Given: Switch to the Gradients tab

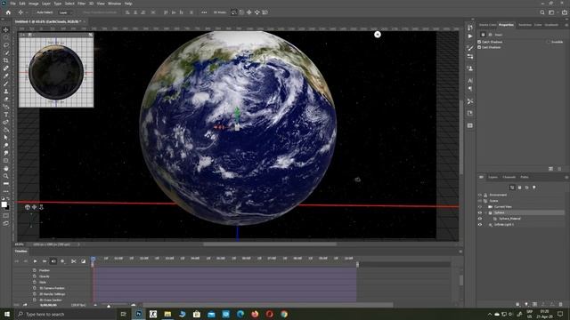Looking at the screenshot, I should tap(551, 25).
